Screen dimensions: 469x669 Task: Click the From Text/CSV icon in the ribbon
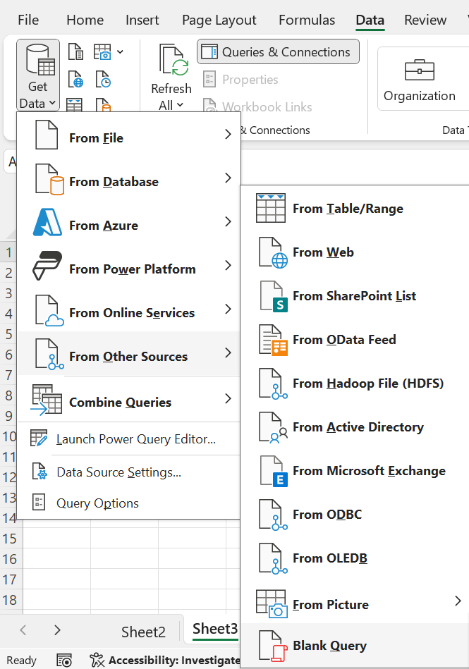75,51
